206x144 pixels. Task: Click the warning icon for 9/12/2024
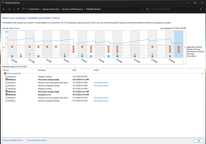click(135, 54)
